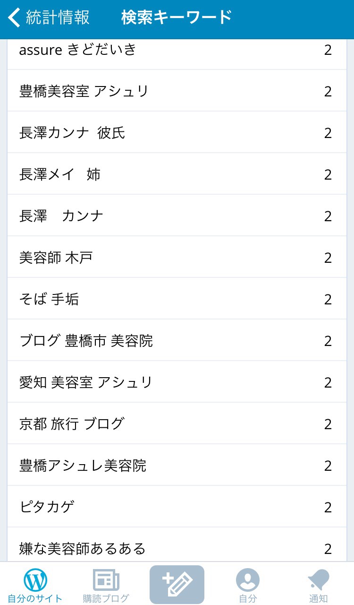This screenshot has width=354, height=605.
Task: Tap the back arrow chevron icon
Action: (x=14, y=17)
